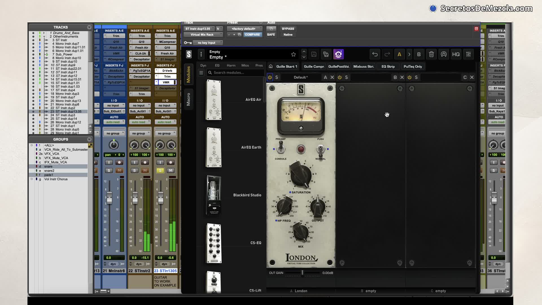This screenshot has width=542, height=305.
Task: Select the Guille Start 1 preset tab
Action: [287, 67]
